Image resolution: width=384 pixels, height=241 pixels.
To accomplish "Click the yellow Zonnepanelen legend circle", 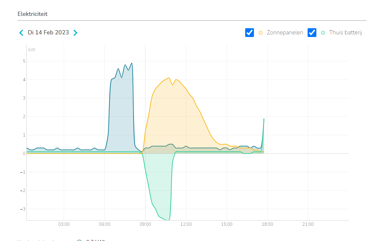I will pos(260,32).
